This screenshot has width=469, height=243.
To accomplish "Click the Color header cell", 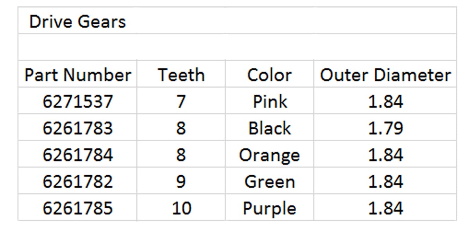I will tap(269, 74).
